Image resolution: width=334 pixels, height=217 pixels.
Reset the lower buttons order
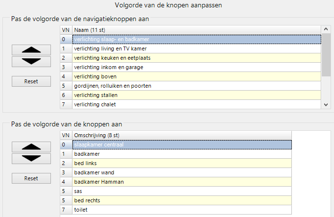[31, 178]
